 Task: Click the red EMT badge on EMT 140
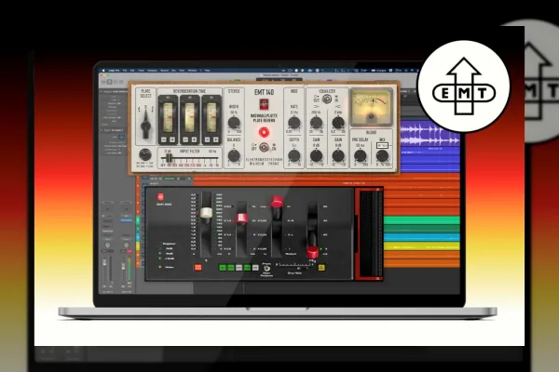pyautogui.click(x=264, y=104)
